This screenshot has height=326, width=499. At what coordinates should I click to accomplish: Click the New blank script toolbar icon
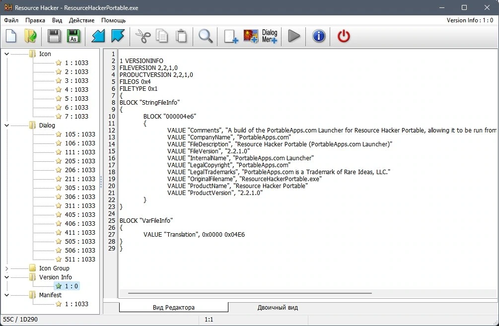tap(11, 36)
